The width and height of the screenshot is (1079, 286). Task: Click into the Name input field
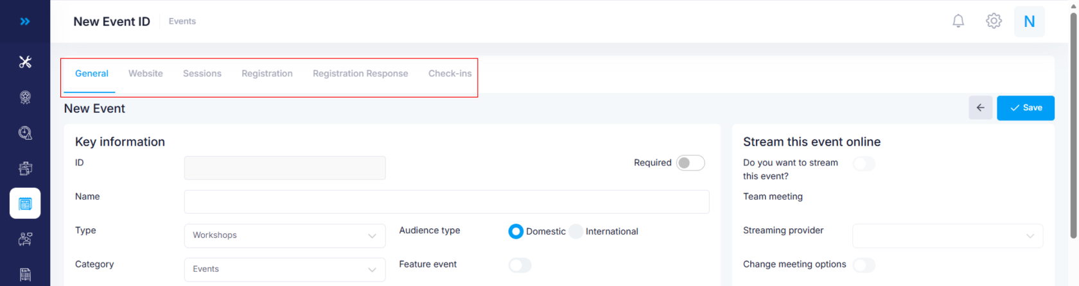446,201
